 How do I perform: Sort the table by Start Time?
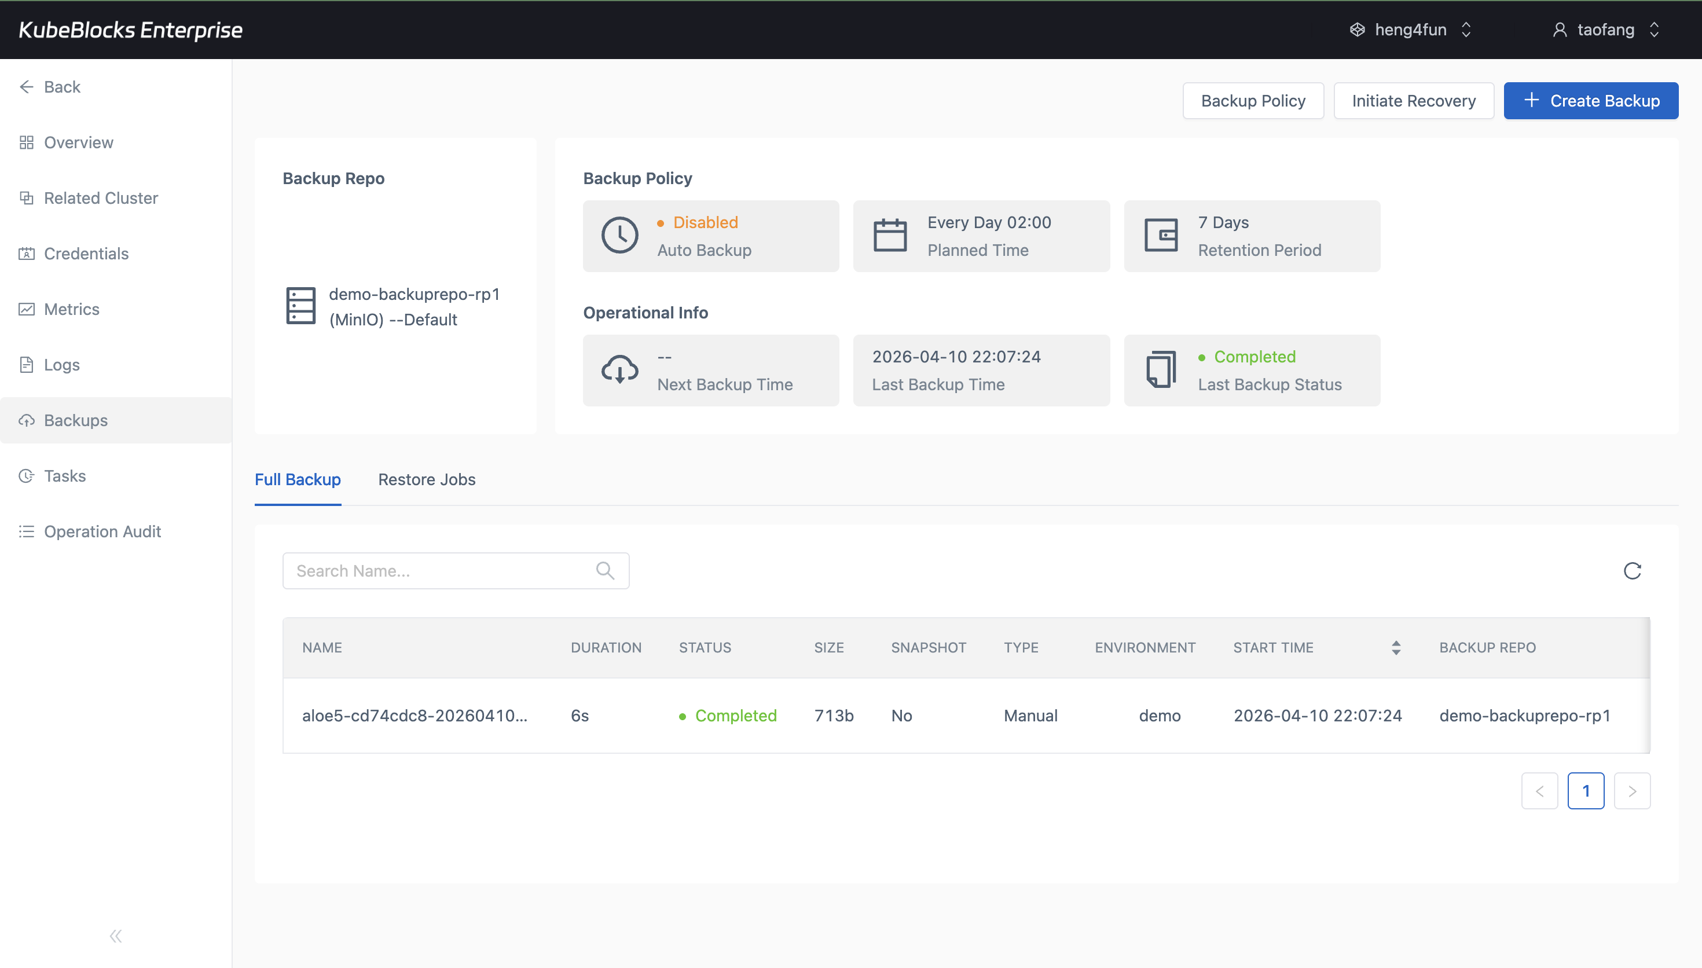(x=1396, y=647)
